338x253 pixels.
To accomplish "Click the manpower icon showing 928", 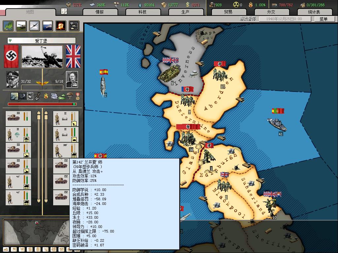I will click(x=213, y=5).
